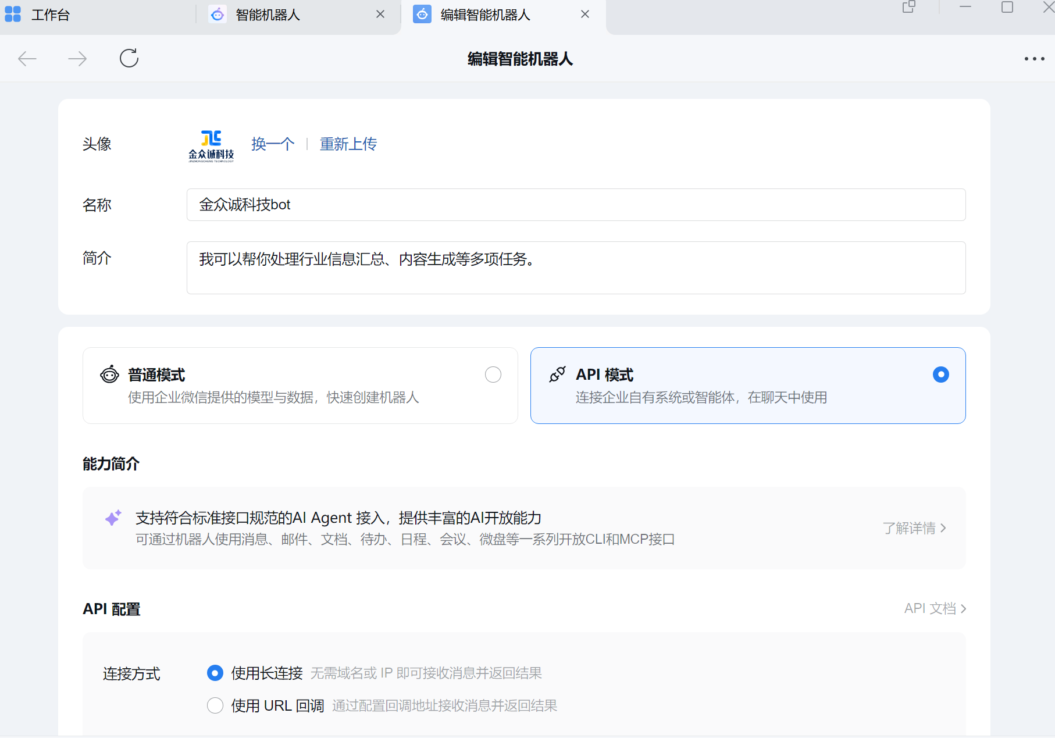Image resolution: width=1055 pixels, height=738 pixels.
Task: Click the pop-out window icon in title bar
Action: tap(908, 7)
